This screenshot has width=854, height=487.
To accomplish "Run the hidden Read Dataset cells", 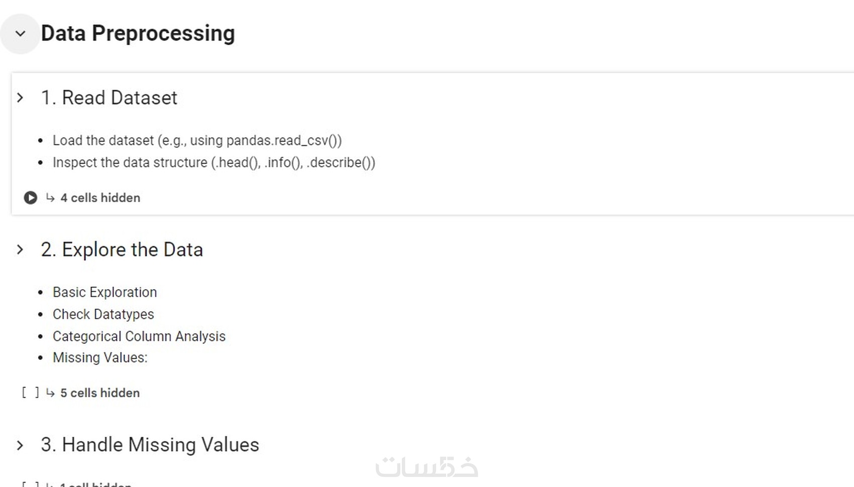I will [30, 198].
